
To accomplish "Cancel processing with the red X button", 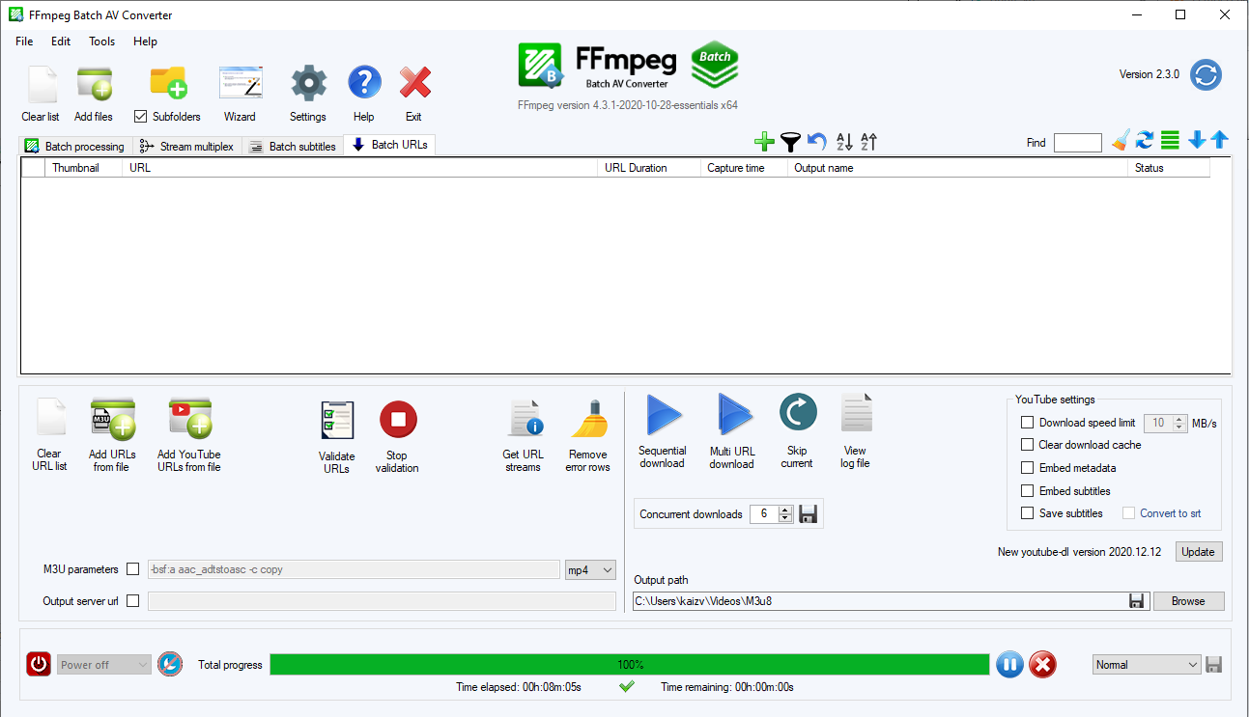I will click(1042, 664).
